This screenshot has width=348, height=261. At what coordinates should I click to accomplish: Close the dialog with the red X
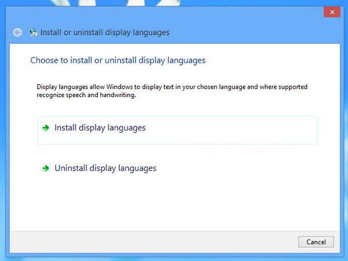331,12
